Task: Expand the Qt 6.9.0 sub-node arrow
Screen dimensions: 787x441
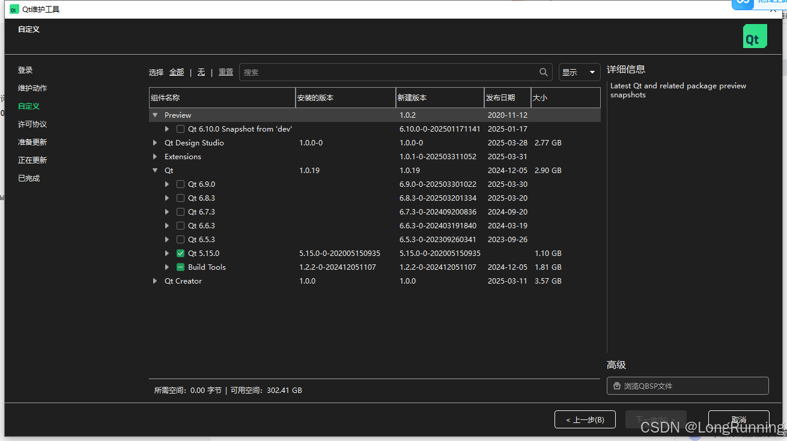Action: (167, 184)
